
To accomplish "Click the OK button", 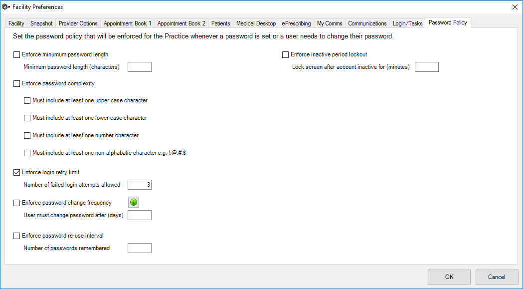I will [x=449, y=277].
